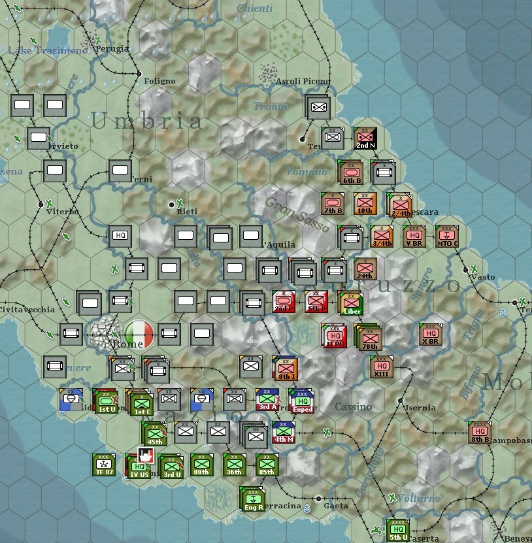Click the 88th infantry division counter
Screen dimensions: 532x543
202,465
